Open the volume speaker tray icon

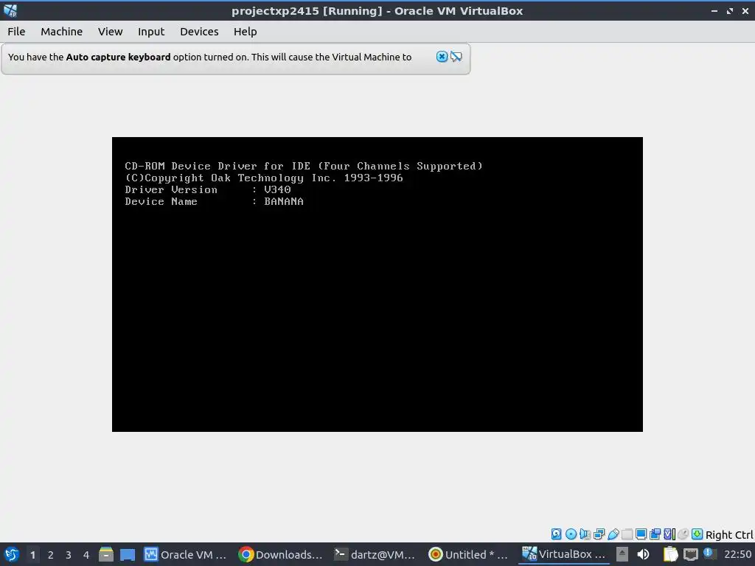[643, 554]
